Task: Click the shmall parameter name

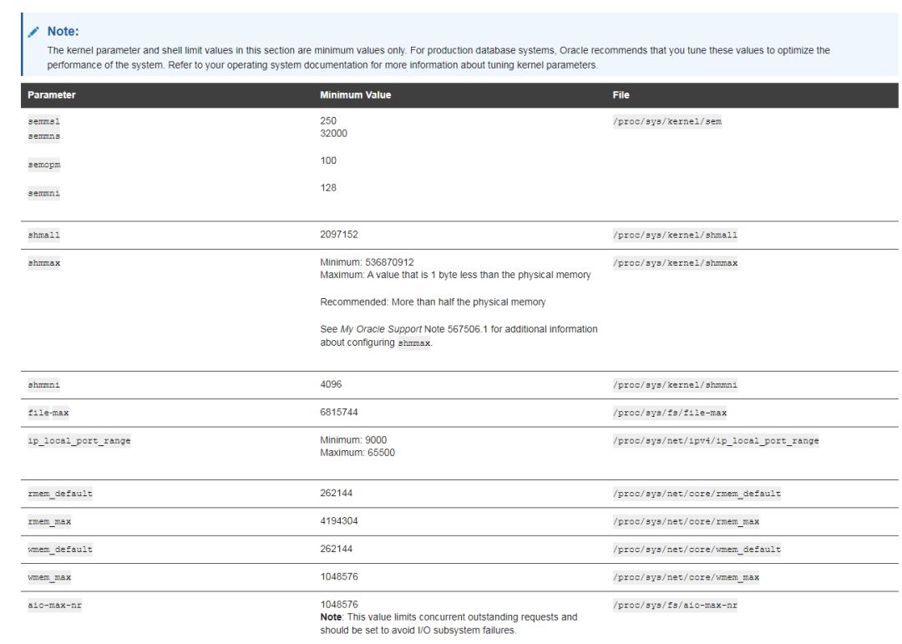Action: (43, 236)
